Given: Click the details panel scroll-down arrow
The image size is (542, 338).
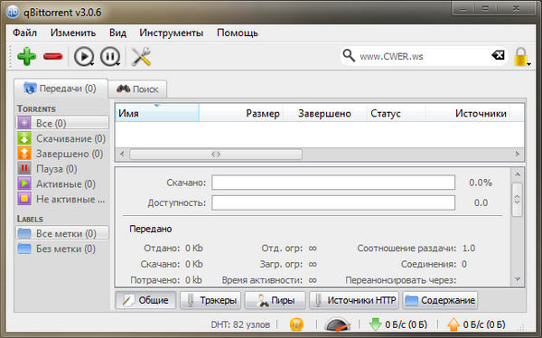Looking at the screenshot, I should coord(517,279).
